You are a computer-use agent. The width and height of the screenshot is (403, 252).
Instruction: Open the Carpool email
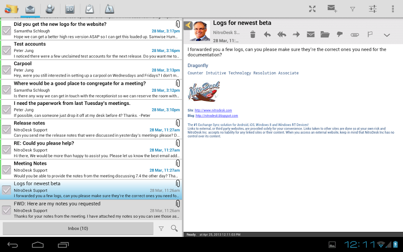click(x=91, y=70)
